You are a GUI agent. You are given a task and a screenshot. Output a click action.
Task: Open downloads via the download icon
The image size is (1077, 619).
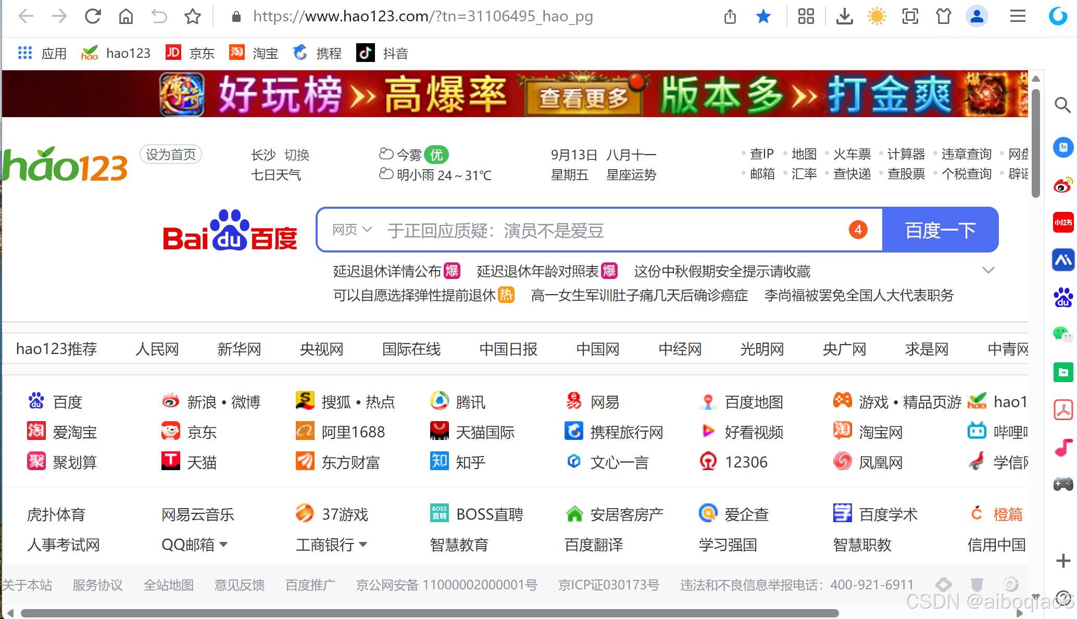point(844,16)
